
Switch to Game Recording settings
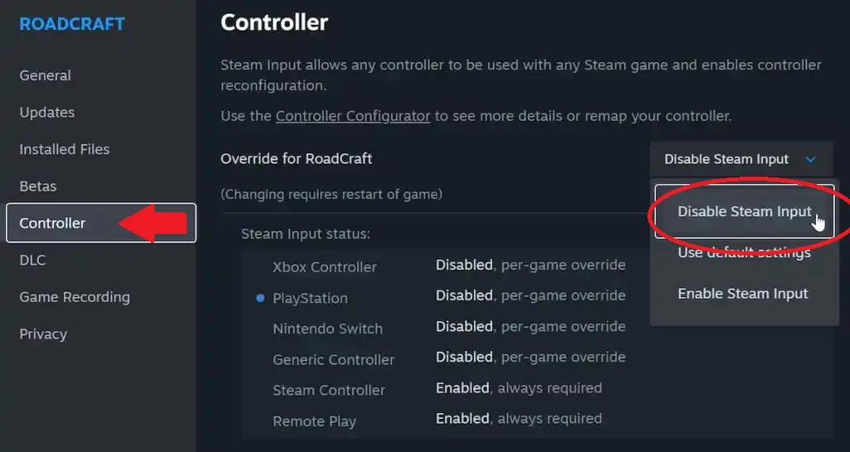point(75,297)
